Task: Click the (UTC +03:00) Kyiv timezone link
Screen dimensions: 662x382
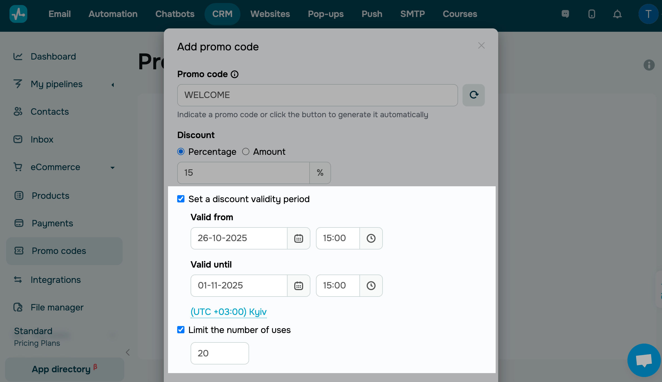Action: (x=228, y=312)
